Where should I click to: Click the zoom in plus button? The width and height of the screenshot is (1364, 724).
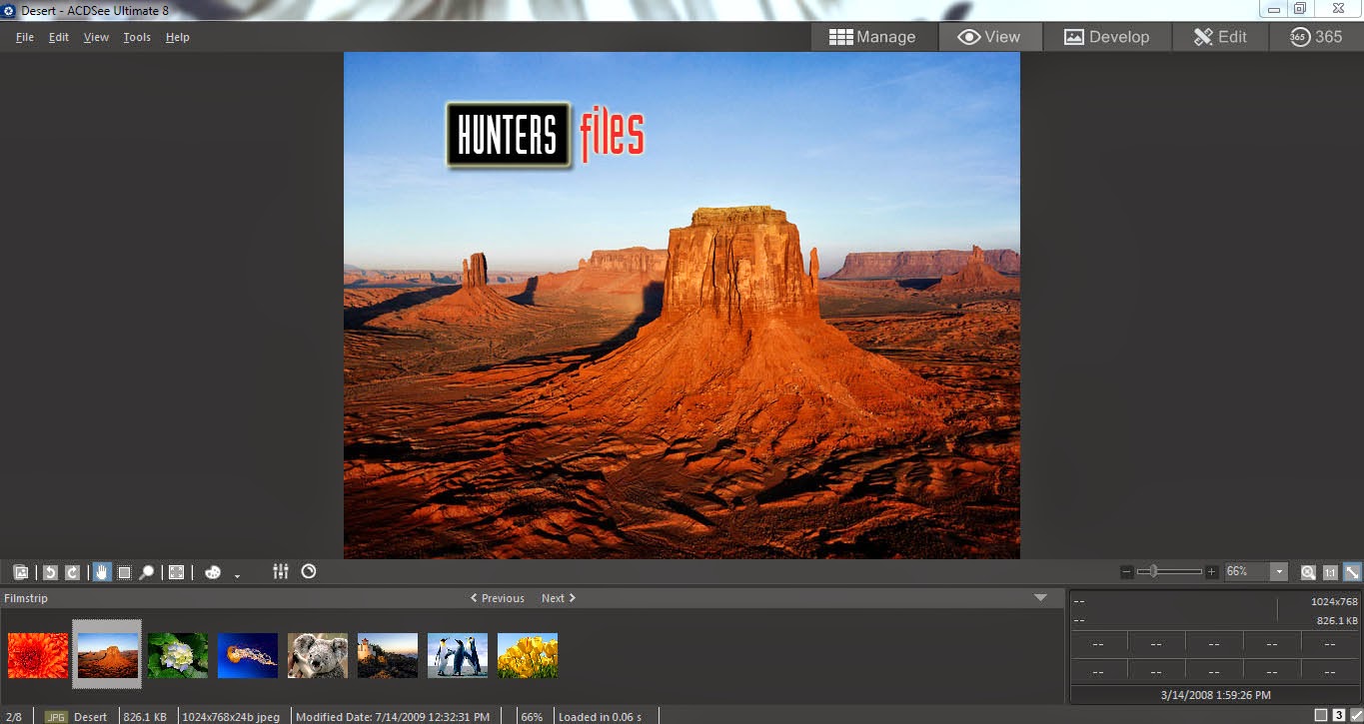1212,572
